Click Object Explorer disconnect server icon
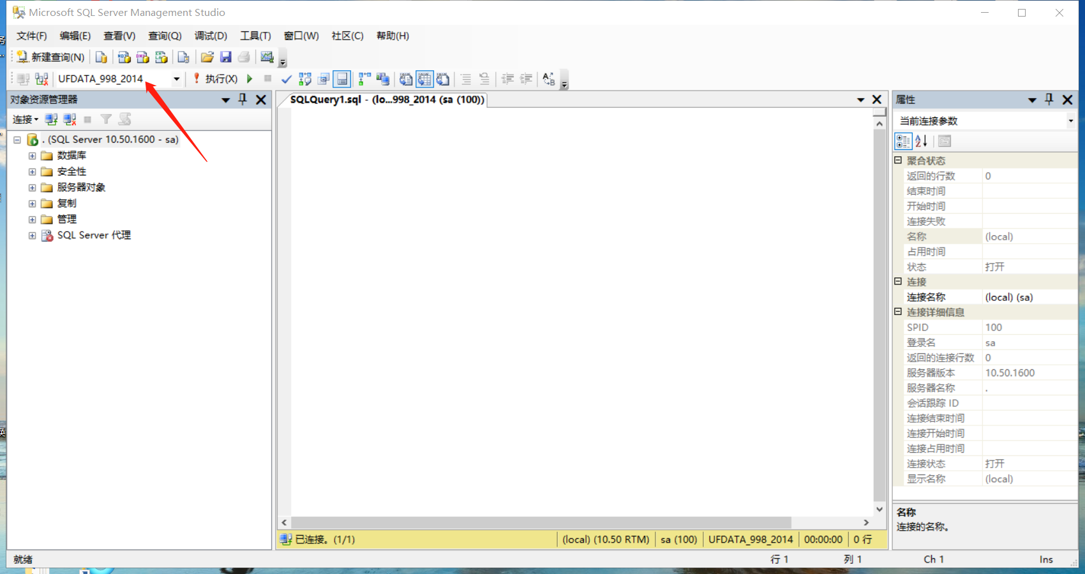Image resolution: width=1085 pixels, height=574 pixels. click(70, 119)
